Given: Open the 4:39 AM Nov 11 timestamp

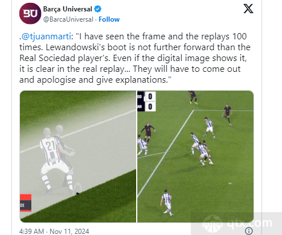Looking at the screenshot, I should click(54, 231).
